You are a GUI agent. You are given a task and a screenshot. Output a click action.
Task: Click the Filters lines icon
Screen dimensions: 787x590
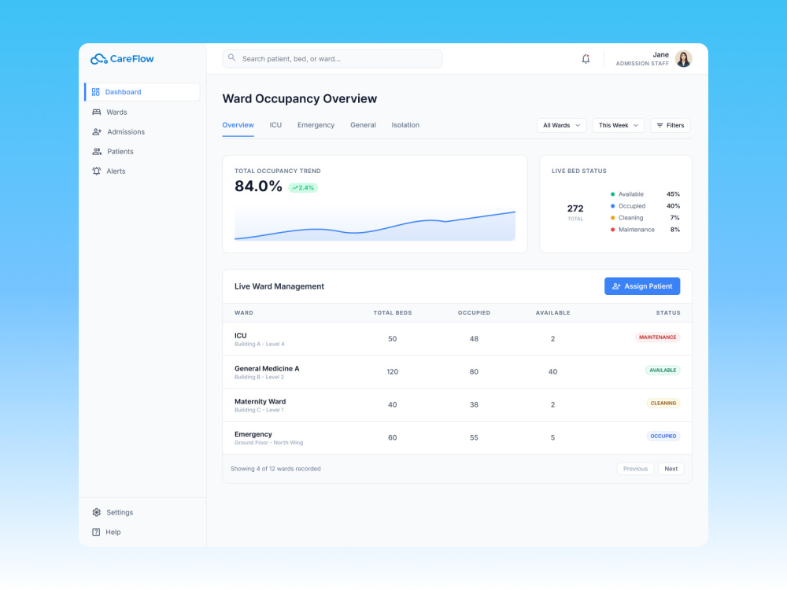coord(660,125)
